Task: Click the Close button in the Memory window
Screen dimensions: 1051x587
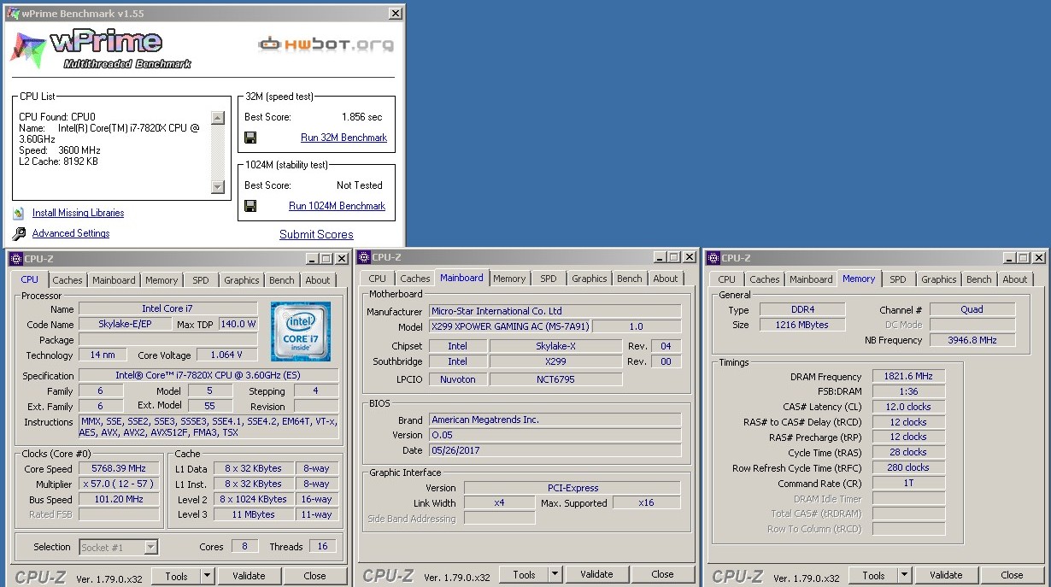Action: [1012, 576]
